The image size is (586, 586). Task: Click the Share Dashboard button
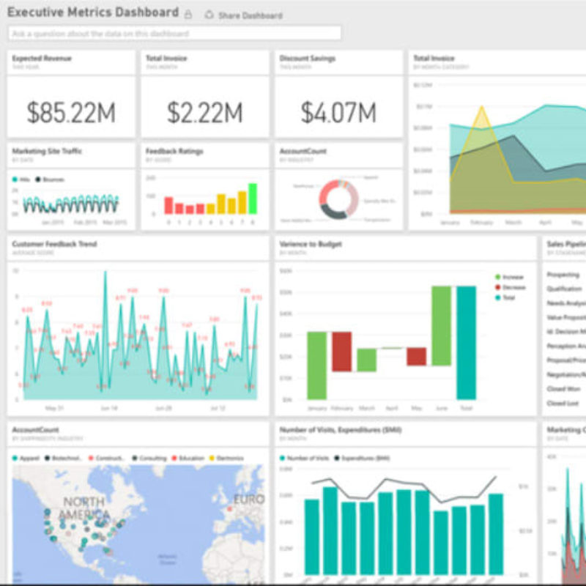click(242, 15)
